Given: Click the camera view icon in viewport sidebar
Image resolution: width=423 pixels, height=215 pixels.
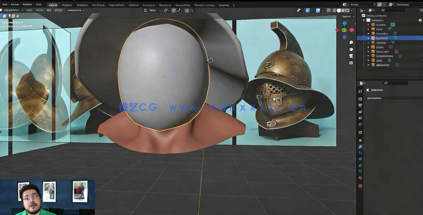Looking at the screenshot, I should pyautogui.click(x=350, y=56).
